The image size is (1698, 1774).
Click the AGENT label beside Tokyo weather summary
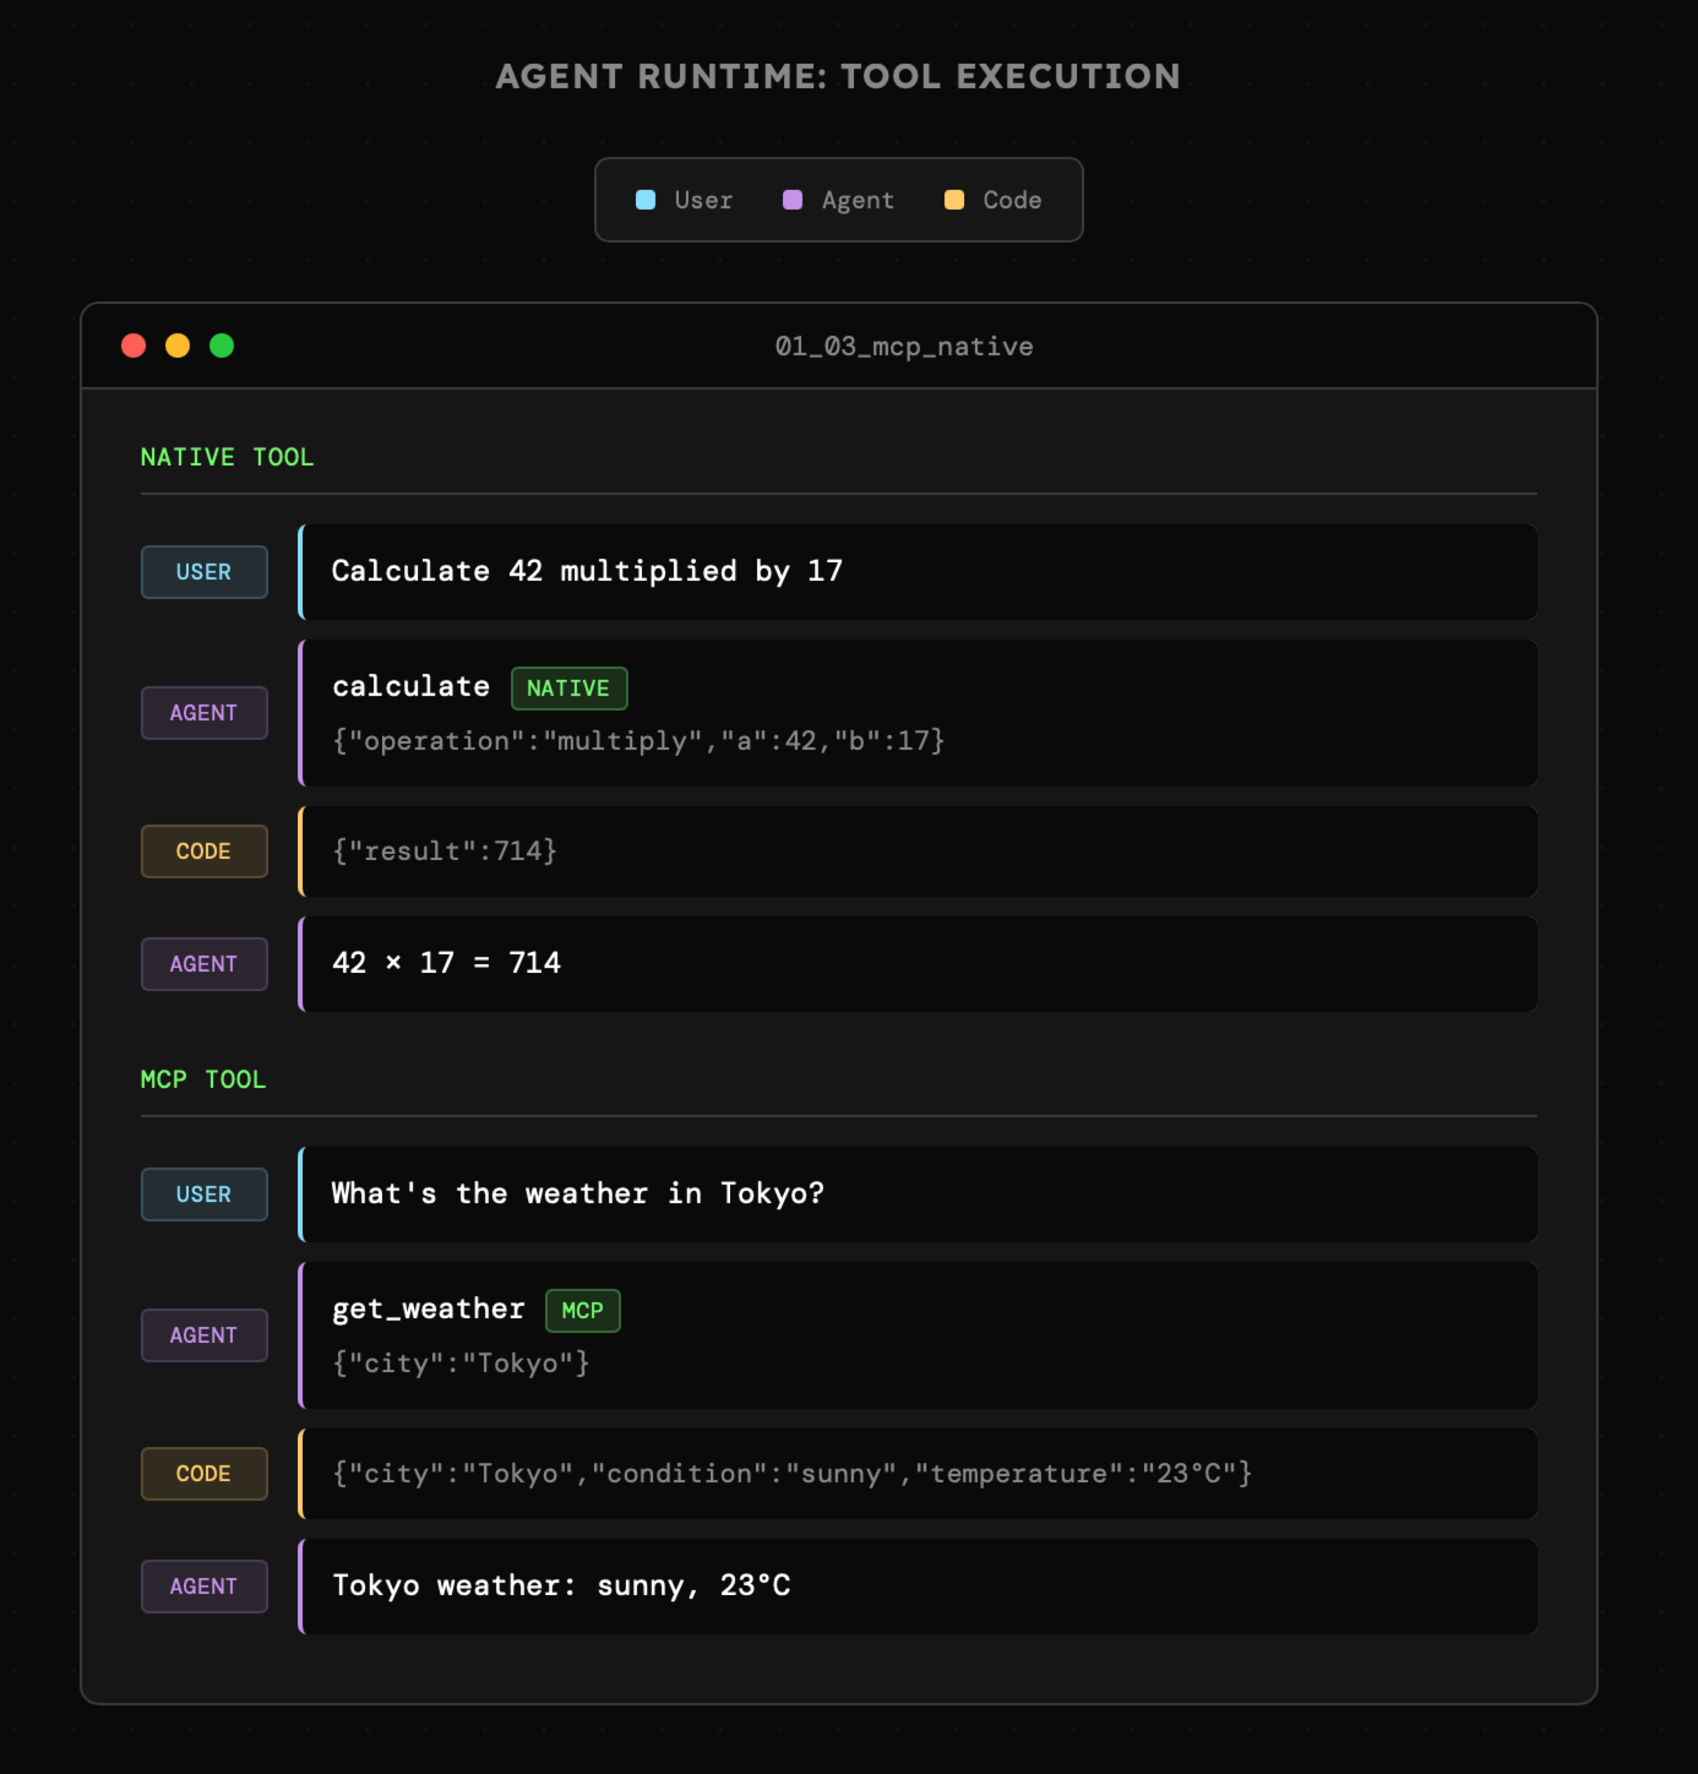point(204,1587)
